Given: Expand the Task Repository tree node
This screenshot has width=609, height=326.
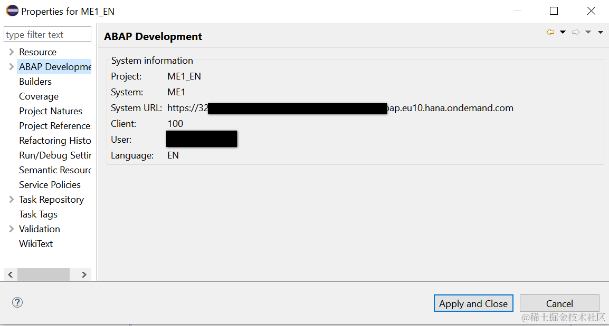Looking at the screenshot, I should pyautogui.click(x=11, y=199).
